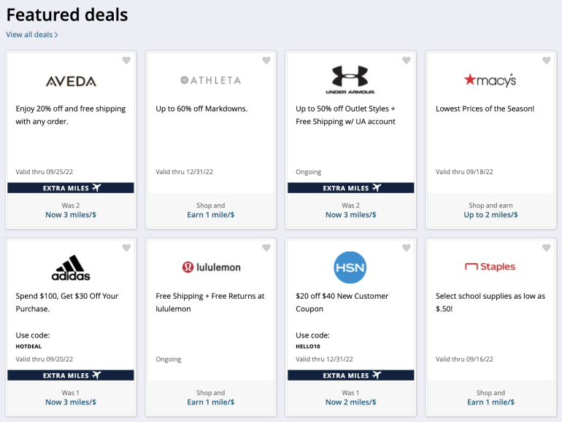Screen dimensions: 562x422
Task: Click the Extra Miles banner on Under Armour card
Action: pyautogui.click(x=350, y=188)
